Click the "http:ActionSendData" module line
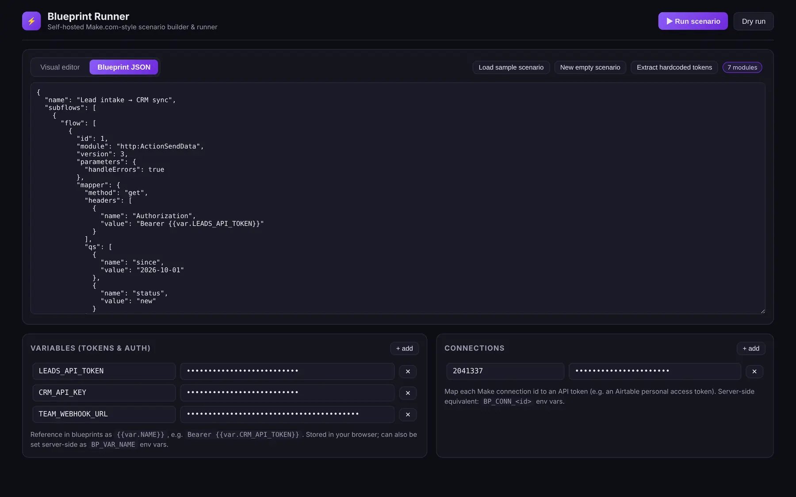The image size is (796, 497). (140, 146)
